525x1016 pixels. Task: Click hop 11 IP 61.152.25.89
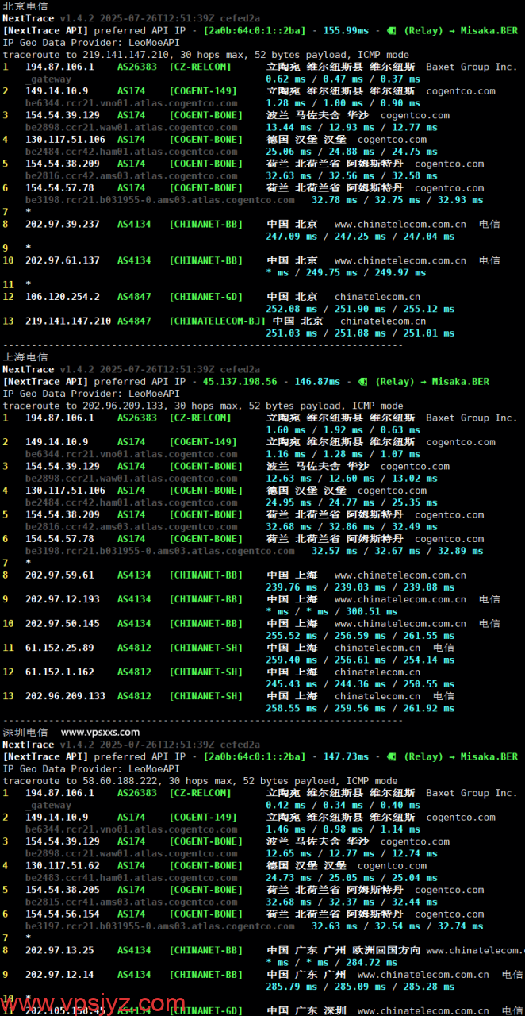click(59, 648)
